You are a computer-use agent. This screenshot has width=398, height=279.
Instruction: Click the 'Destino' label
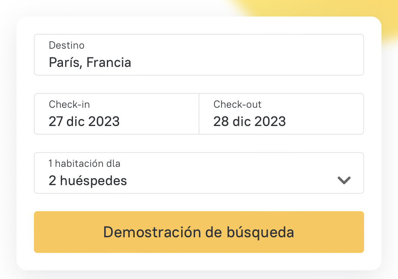pos(66,46)
